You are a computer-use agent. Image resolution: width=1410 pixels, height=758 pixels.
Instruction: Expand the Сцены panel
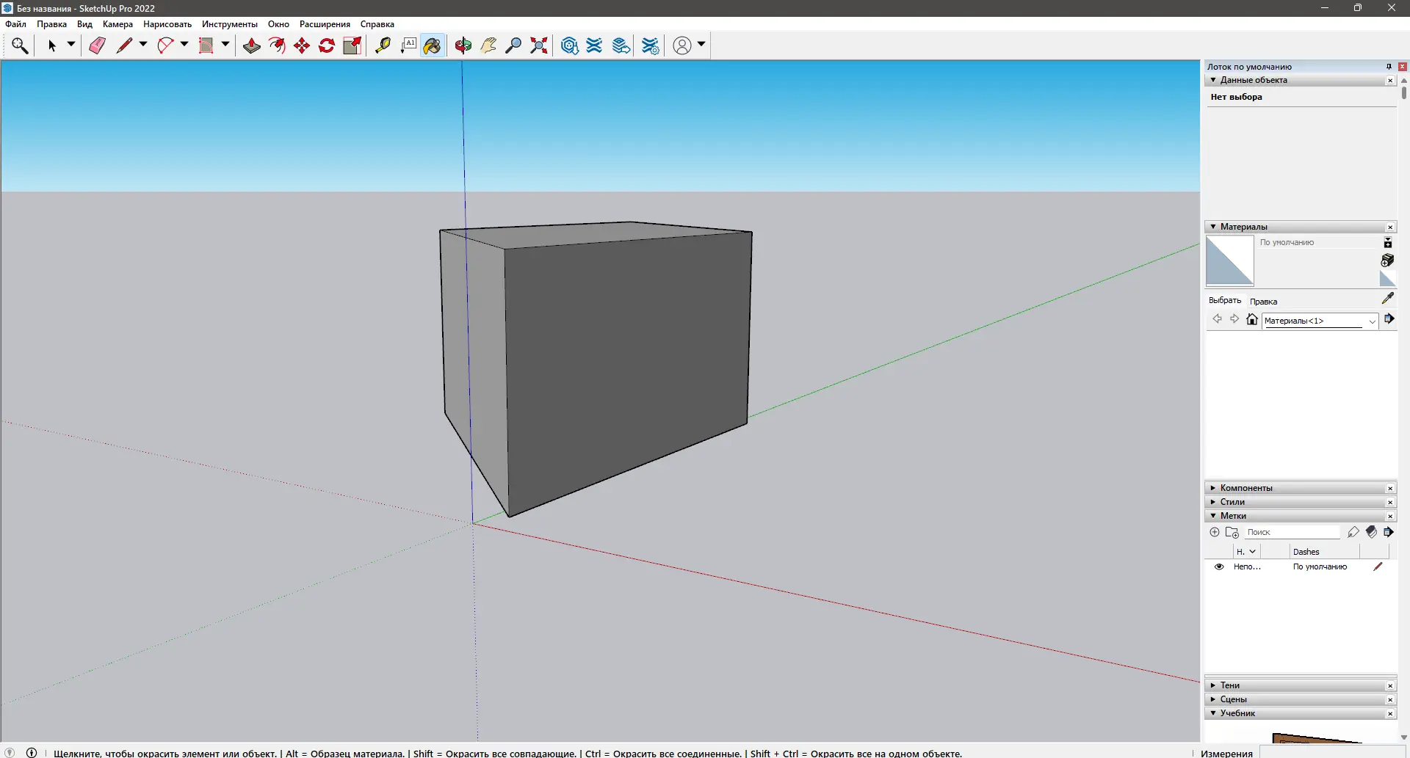[x=1213, y=699]
